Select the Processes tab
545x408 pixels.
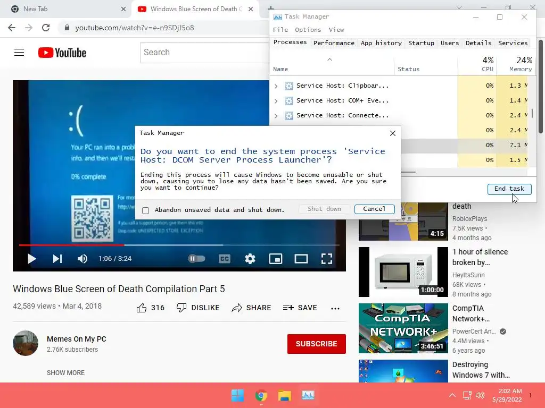290,42
